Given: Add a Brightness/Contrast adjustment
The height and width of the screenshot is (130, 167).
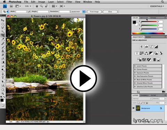Looking at the screenshot, I should [142, 47].
